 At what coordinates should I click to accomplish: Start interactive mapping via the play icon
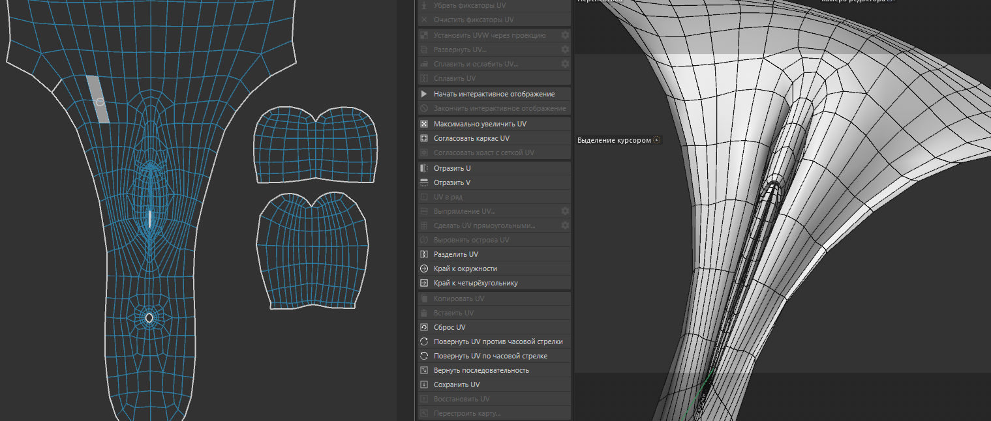point(424,94)
